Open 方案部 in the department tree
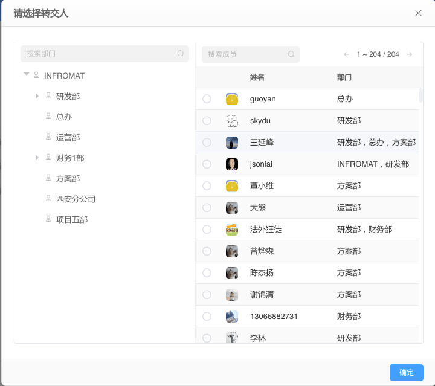Viewport: 435px width, 386px height. pos(68,179)
